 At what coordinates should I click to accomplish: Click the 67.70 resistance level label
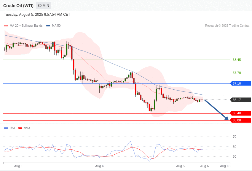pyautogui.click(x=237, y=73)
